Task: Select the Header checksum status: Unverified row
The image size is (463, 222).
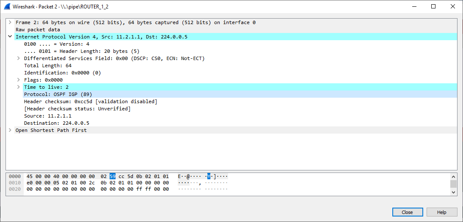Action: [240, 109]
